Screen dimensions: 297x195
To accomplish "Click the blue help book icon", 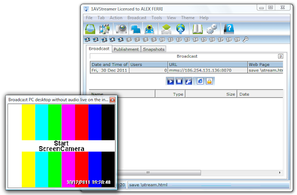I will coord(229,29).
